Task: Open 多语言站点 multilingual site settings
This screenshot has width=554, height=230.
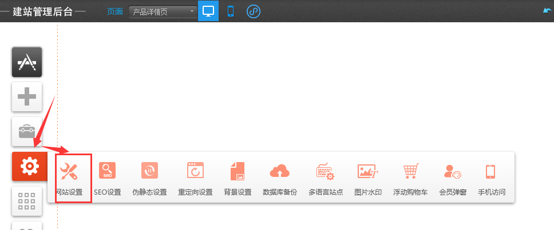Action: tap(326, 177)
